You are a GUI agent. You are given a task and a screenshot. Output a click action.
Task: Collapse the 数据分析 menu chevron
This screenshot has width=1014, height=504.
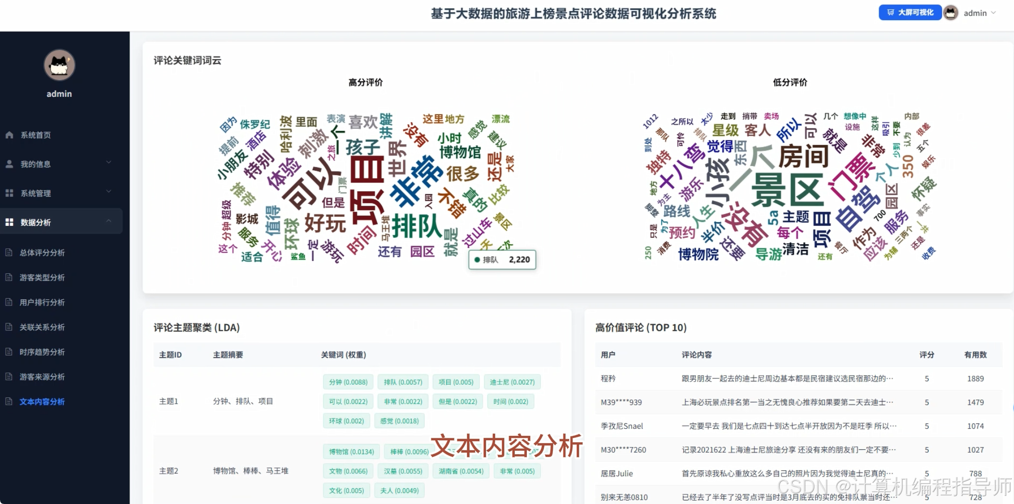coord(108,221)
